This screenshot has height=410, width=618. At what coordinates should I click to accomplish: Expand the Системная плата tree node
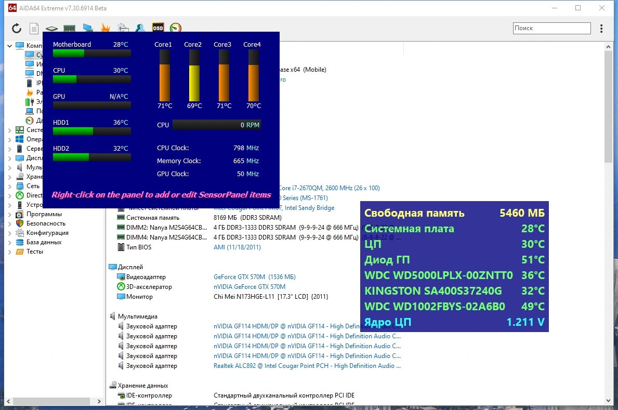(9, 130)
